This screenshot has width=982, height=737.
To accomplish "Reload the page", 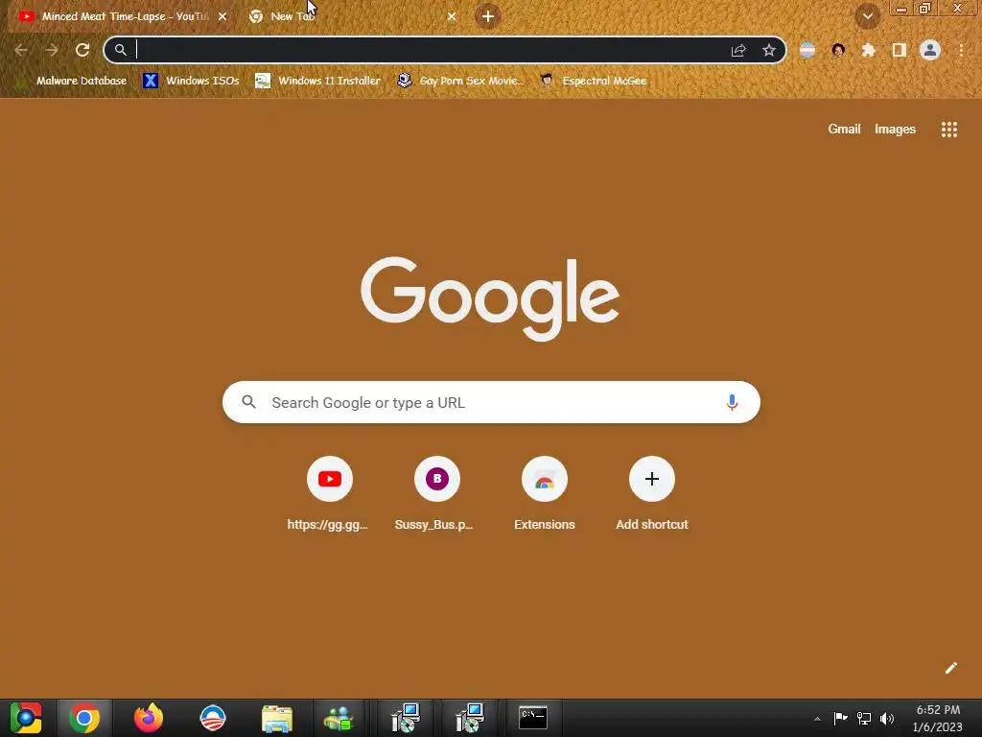I will (x=82, y=50).
